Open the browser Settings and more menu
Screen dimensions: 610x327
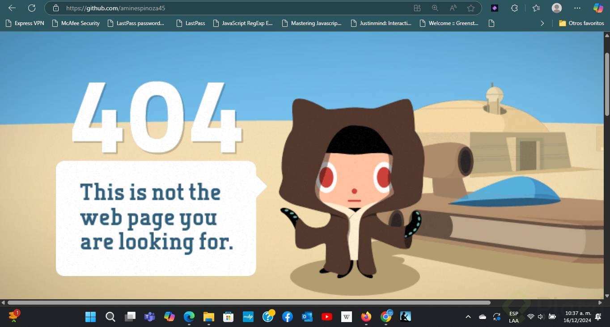pyautogui.click(x=577, y=8)
